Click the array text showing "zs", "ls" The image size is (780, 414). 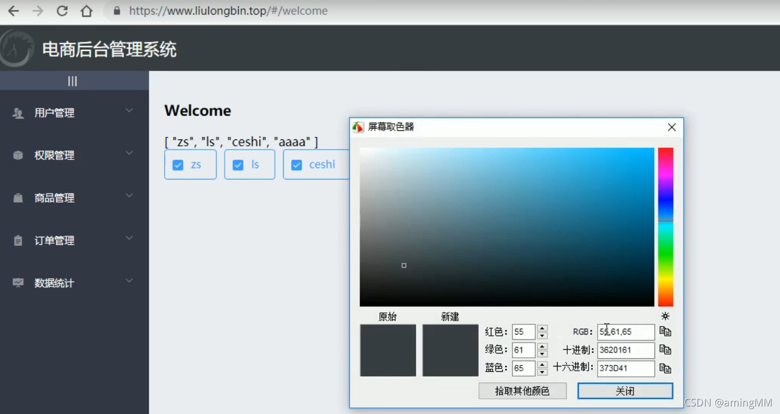241,142
